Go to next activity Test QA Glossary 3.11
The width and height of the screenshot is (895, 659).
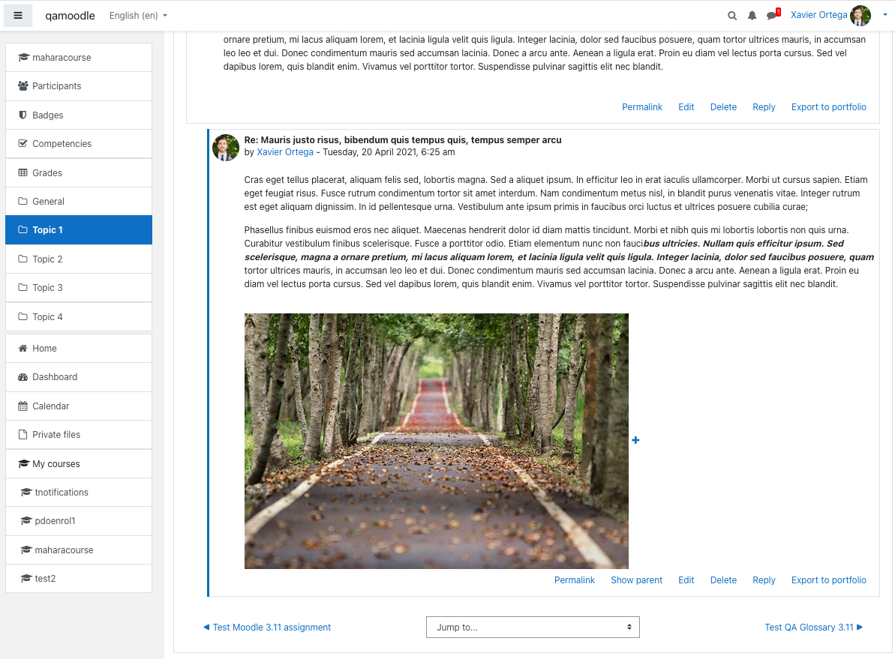pos(814,627)
